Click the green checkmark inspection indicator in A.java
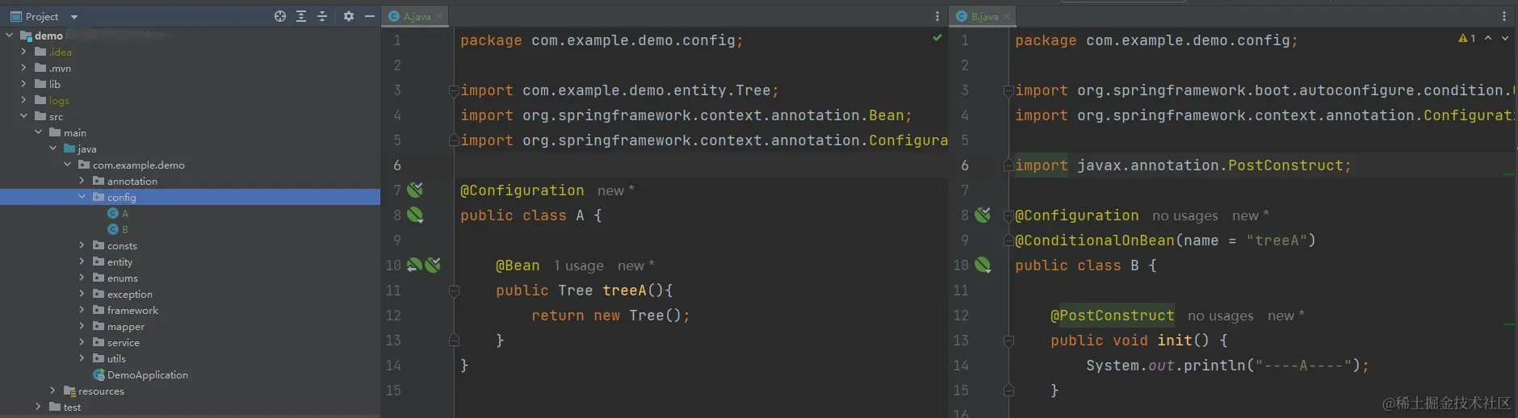 [x=937, y=38]
